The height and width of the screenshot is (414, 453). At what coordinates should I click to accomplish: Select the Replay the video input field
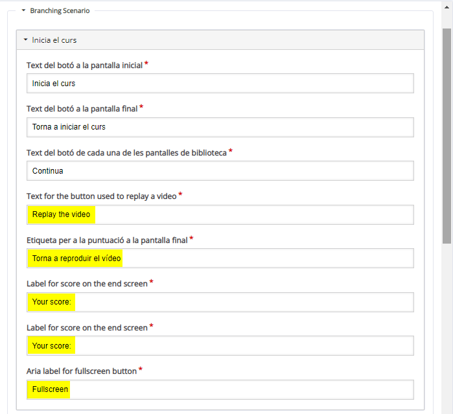pos(220,214)
